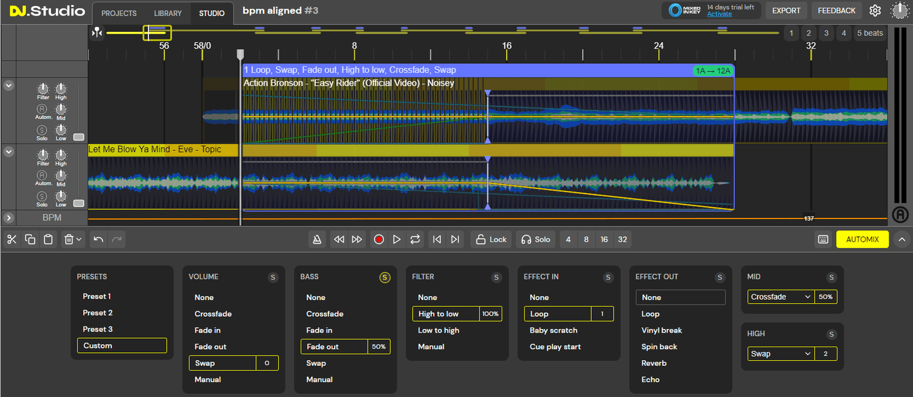Click the rewind button
Viewport: 913px width, 397px height.
[338, 239]
